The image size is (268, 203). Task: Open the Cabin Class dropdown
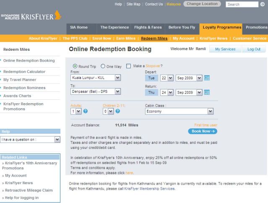pyautogui.click(x=179, y=112)
